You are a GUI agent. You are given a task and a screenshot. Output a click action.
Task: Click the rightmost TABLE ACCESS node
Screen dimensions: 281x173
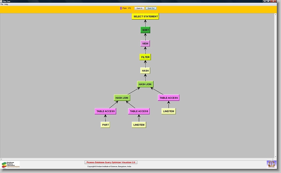pyautogui.click(x=169, y=98)
